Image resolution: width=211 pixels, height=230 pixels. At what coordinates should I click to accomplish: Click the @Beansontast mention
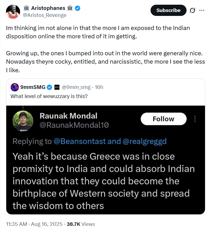point(80,141)
